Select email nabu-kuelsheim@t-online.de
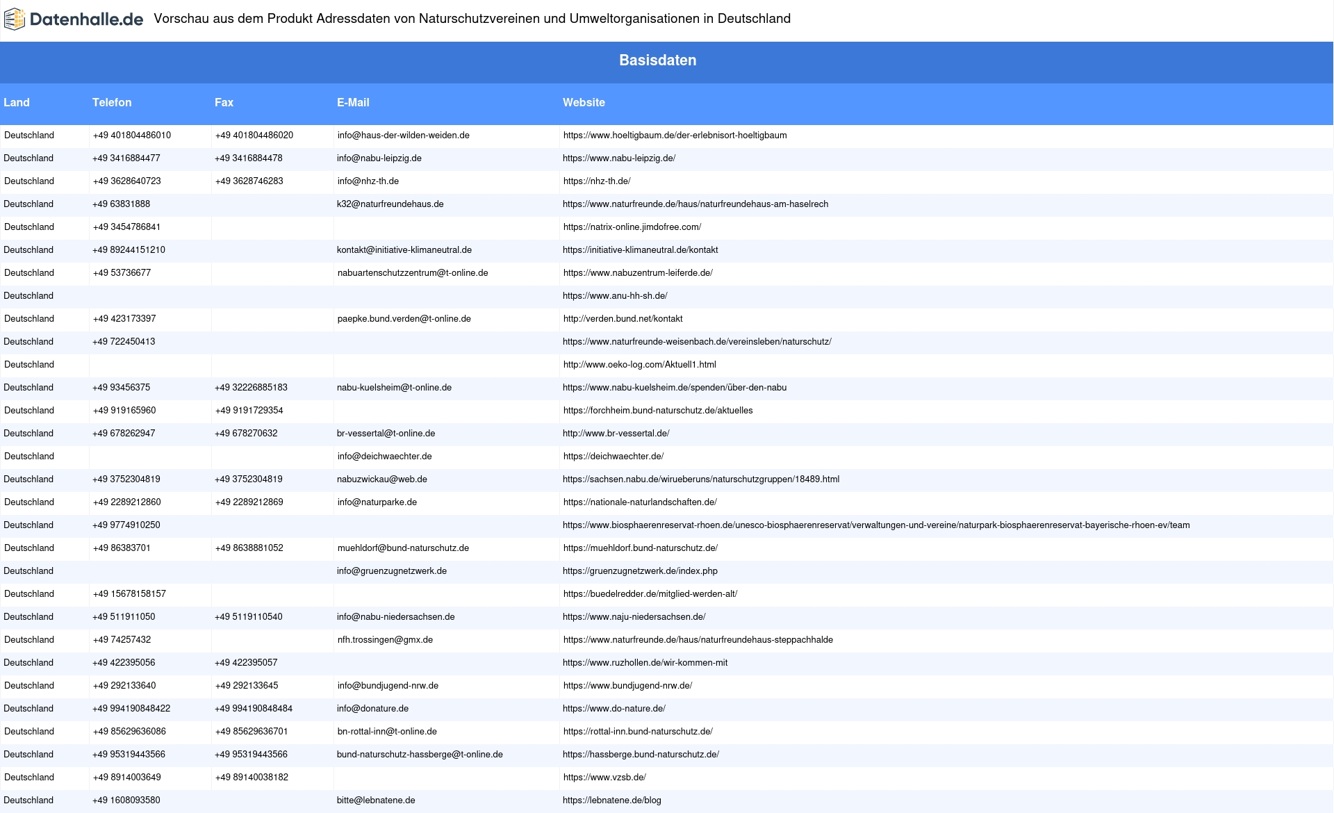This screenshot has width=1334, height=813. point(394,388)
